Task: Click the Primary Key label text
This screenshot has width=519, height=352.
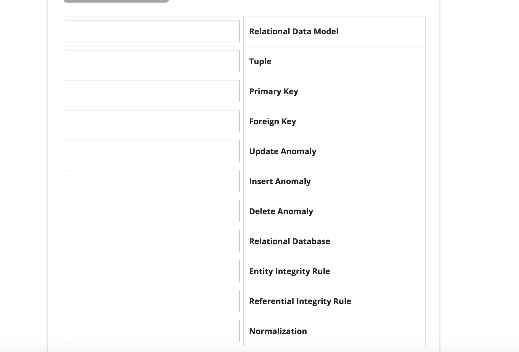Action: (274, 91)
